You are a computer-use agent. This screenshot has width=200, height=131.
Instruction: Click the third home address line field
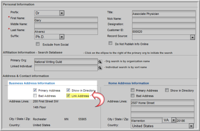163,114
